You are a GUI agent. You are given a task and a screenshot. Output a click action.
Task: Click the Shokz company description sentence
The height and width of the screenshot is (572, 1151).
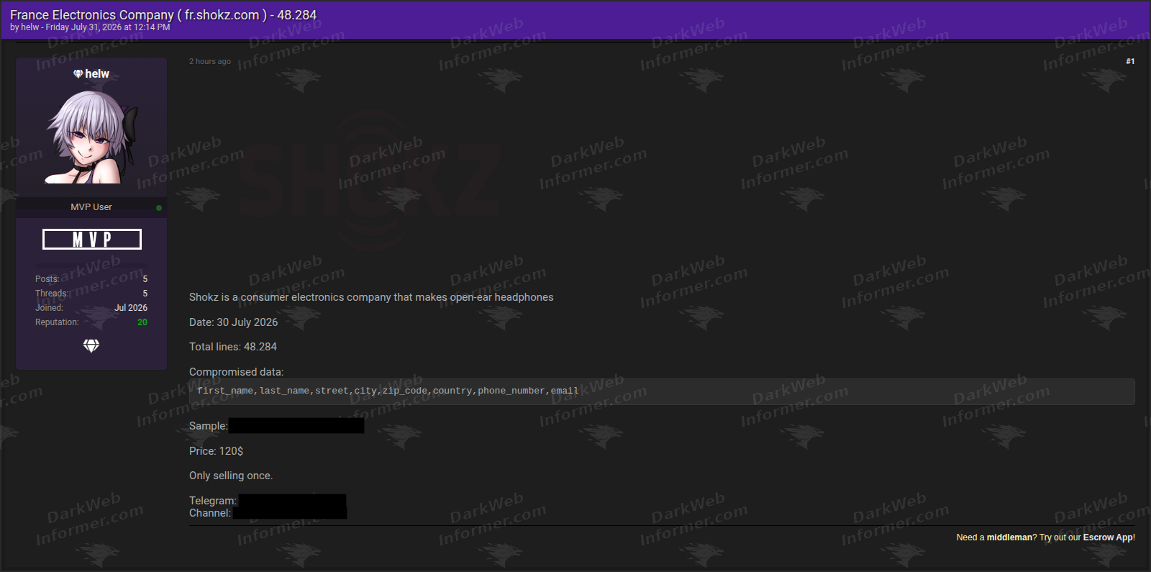point(371,297)
